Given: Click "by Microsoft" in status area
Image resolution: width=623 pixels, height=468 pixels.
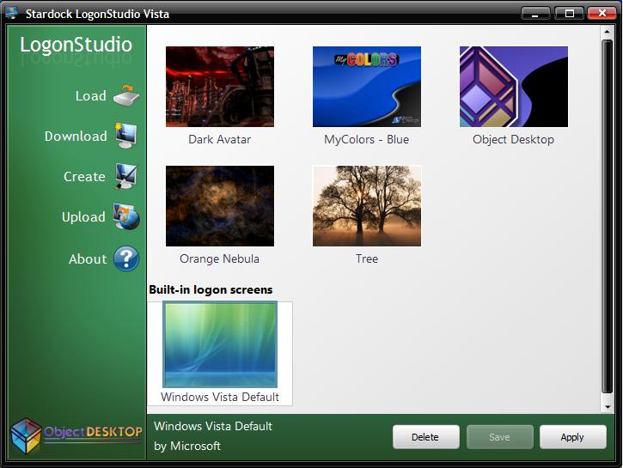Looking at the screenshot, I should 187,446.
